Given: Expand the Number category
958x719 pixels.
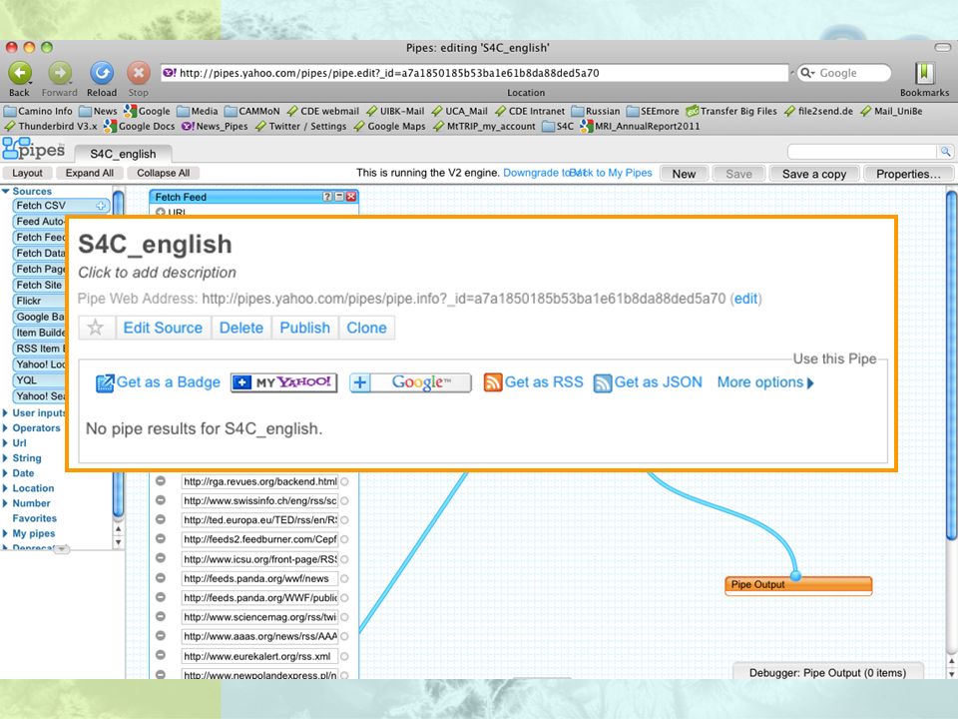Looking at the screenshot, I should [x=6, y=503].
